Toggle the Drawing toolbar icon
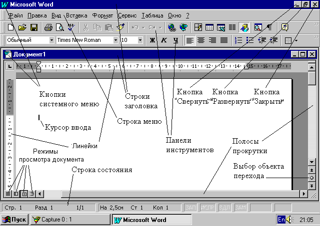Image resolution: width=320 pixels, height=226 pixels. [x=244, y=27]
